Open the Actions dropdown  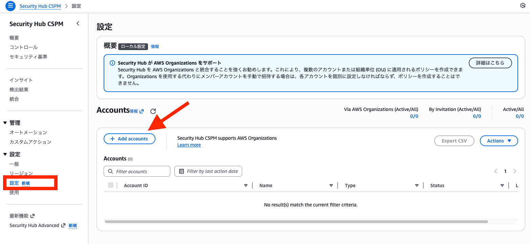pos(499,141)
